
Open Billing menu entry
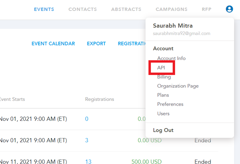[164, 77]
